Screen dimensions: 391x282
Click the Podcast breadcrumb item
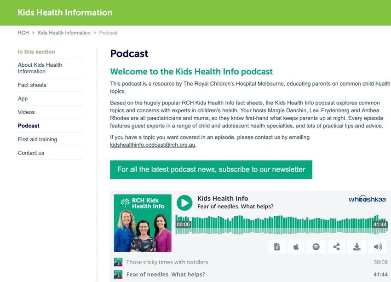(108, 33)
